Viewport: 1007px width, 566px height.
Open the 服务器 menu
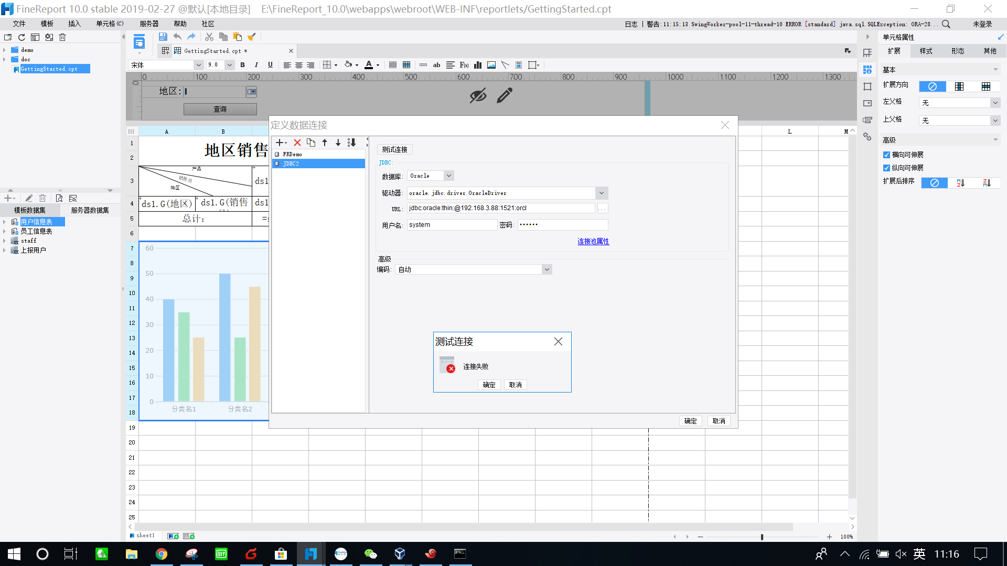149,24
